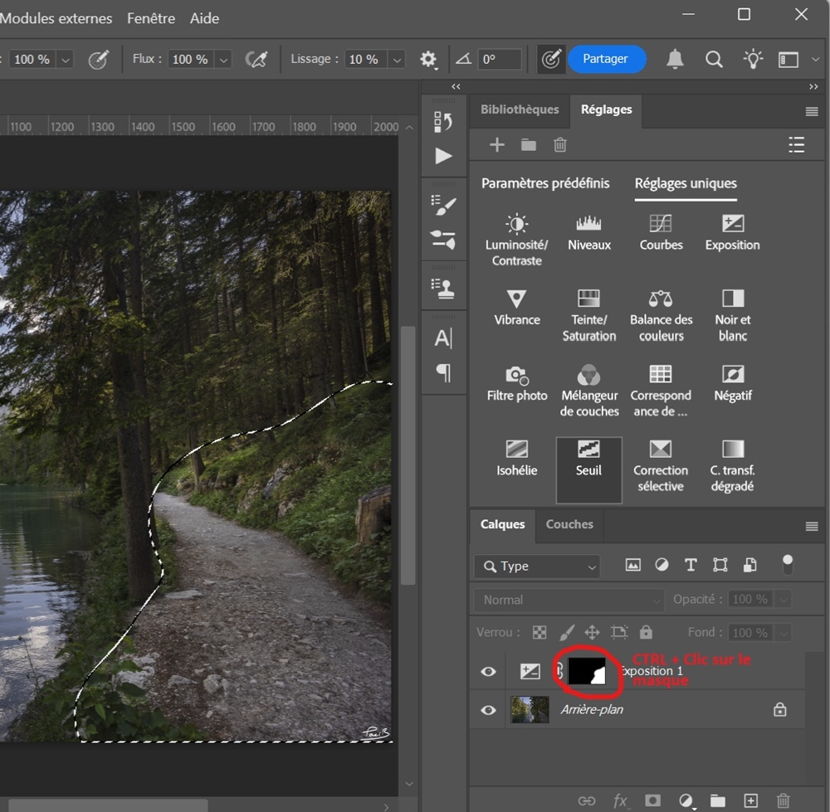This screenshot has width=830, height=812.
Task: Open the Lissage percentage dropdown
Action: 397,59
